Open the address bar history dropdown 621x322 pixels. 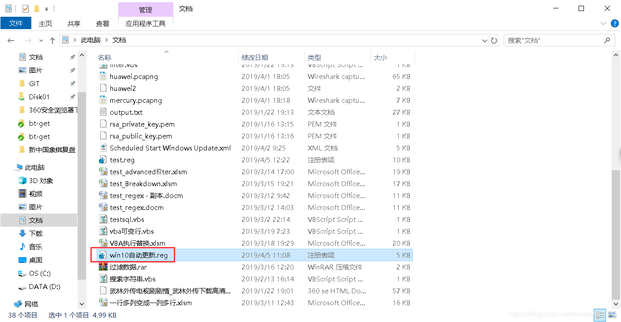(485, 40)
